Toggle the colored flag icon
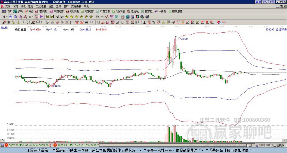This screenshot has height=153, width=287. (41, 17)
